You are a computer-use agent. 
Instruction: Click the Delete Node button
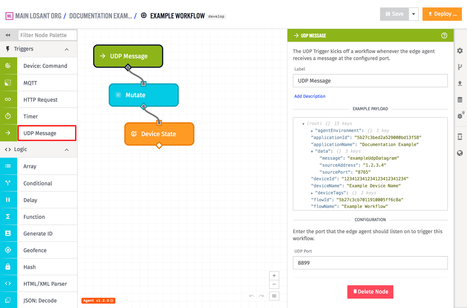tap(370, 292)
